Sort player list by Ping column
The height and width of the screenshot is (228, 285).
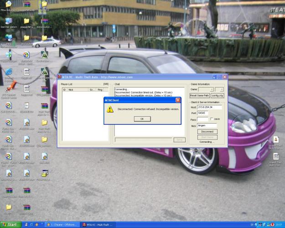[100, 90]
